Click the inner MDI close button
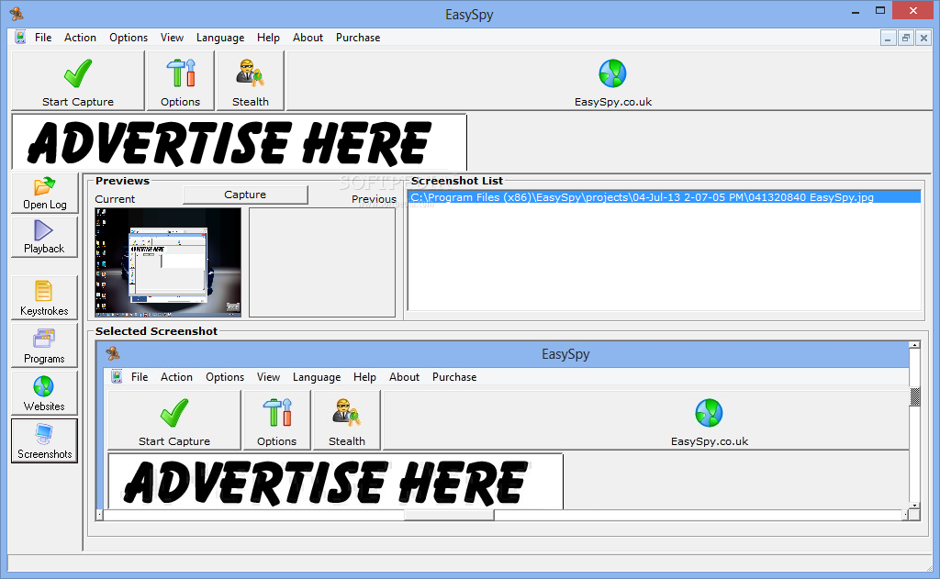Image resolution: width=940 pixels, height=579 pixels. pyautogui.click(x=923, y=38)
